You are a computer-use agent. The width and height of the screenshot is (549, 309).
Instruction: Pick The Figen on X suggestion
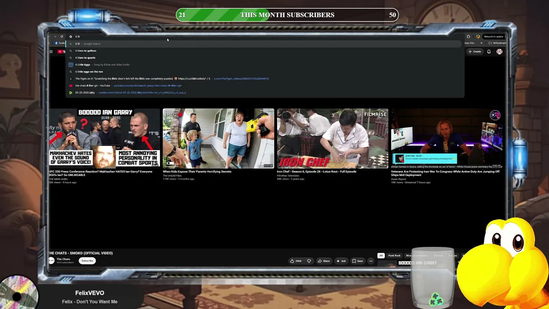pyautogui.click(x=265, y=79)
